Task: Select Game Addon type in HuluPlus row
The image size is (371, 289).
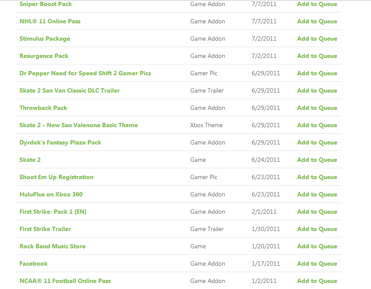Action: point(208,194)
